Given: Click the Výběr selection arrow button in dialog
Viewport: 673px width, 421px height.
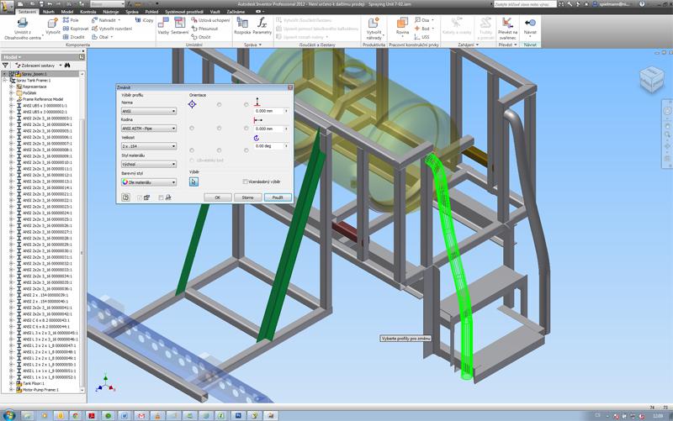Looking at the screenshot, I should coord(193,181).
